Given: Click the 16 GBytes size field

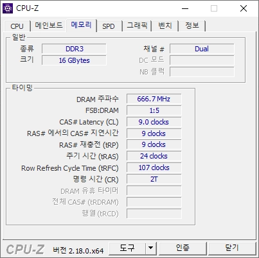Looking at the screenshot, I should [74, 60].
